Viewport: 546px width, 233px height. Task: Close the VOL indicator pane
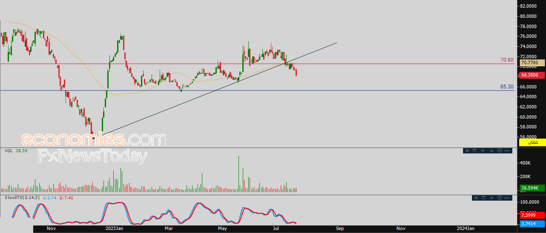(x=467, y=151)
